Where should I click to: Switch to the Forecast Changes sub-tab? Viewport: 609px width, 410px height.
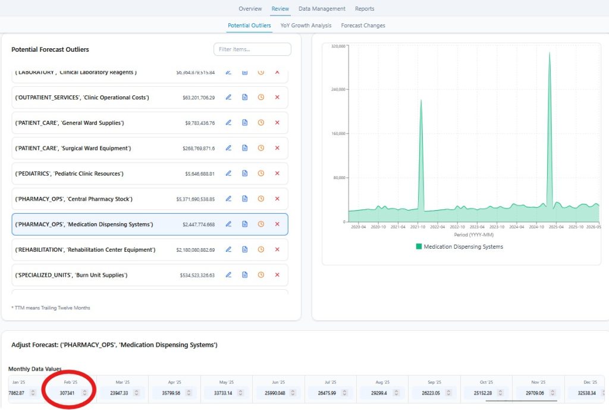(x=363, y=25)
